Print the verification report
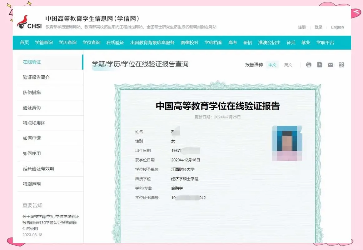 [x=308, y=65]
